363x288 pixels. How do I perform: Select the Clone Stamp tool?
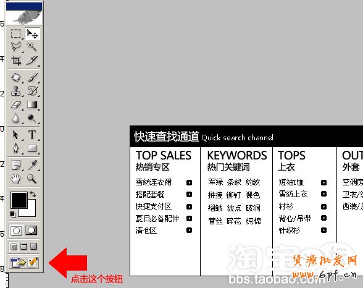(16, 91)
